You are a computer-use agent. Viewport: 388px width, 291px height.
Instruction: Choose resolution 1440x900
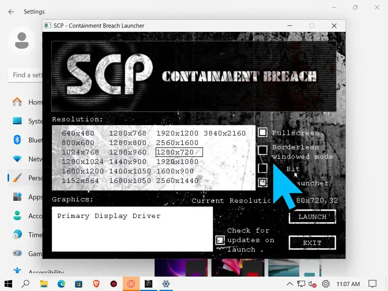(x=128, y=162)
